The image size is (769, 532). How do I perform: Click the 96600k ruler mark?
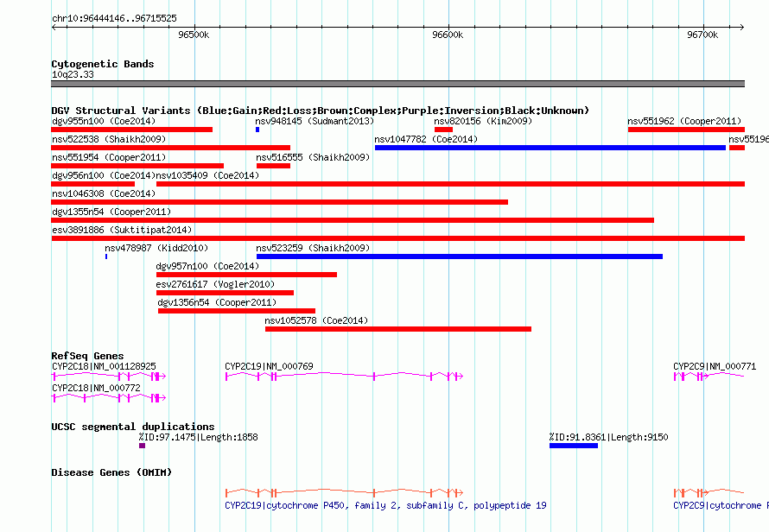click(x=448, y=35)
